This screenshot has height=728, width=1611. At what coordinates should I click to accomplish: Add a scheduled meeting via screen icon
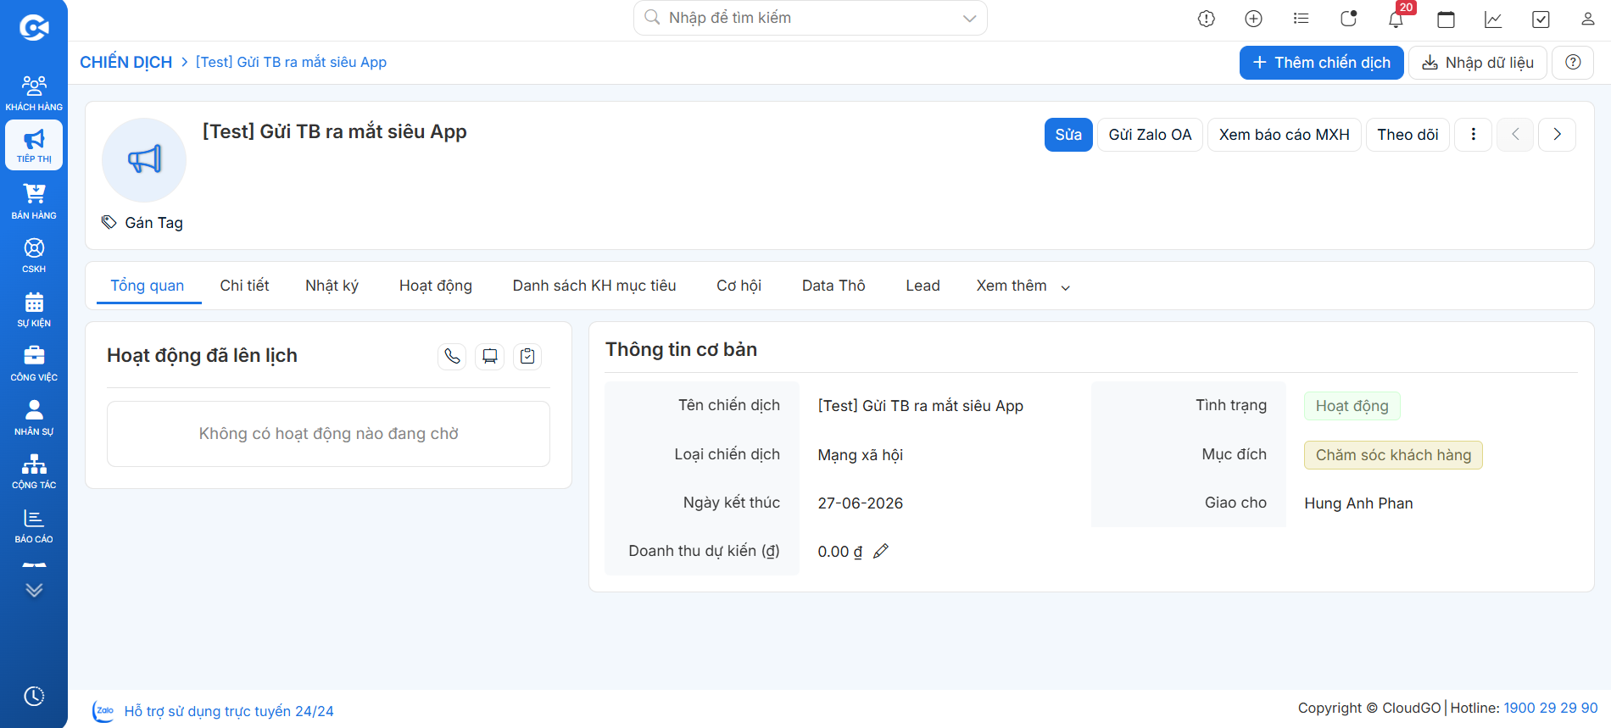(490, 356)
